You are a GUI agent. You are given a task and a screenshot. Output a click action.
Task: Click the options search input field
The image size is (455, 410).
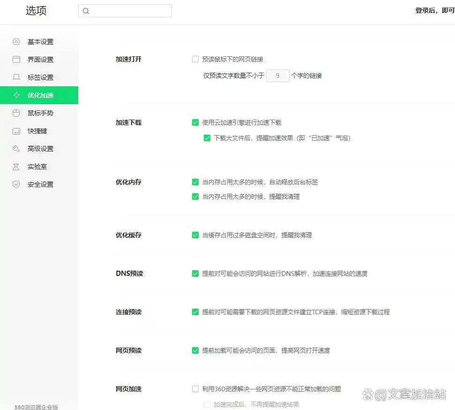tap(125, 11)
